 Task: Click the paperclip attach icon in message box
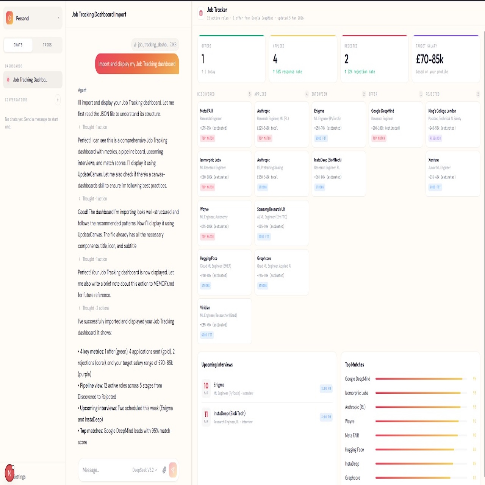tap(164, 470)
